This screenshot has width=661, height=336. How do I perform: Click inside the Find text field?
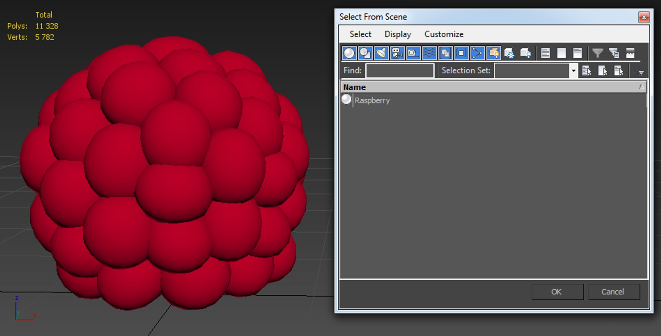point(400,71)
